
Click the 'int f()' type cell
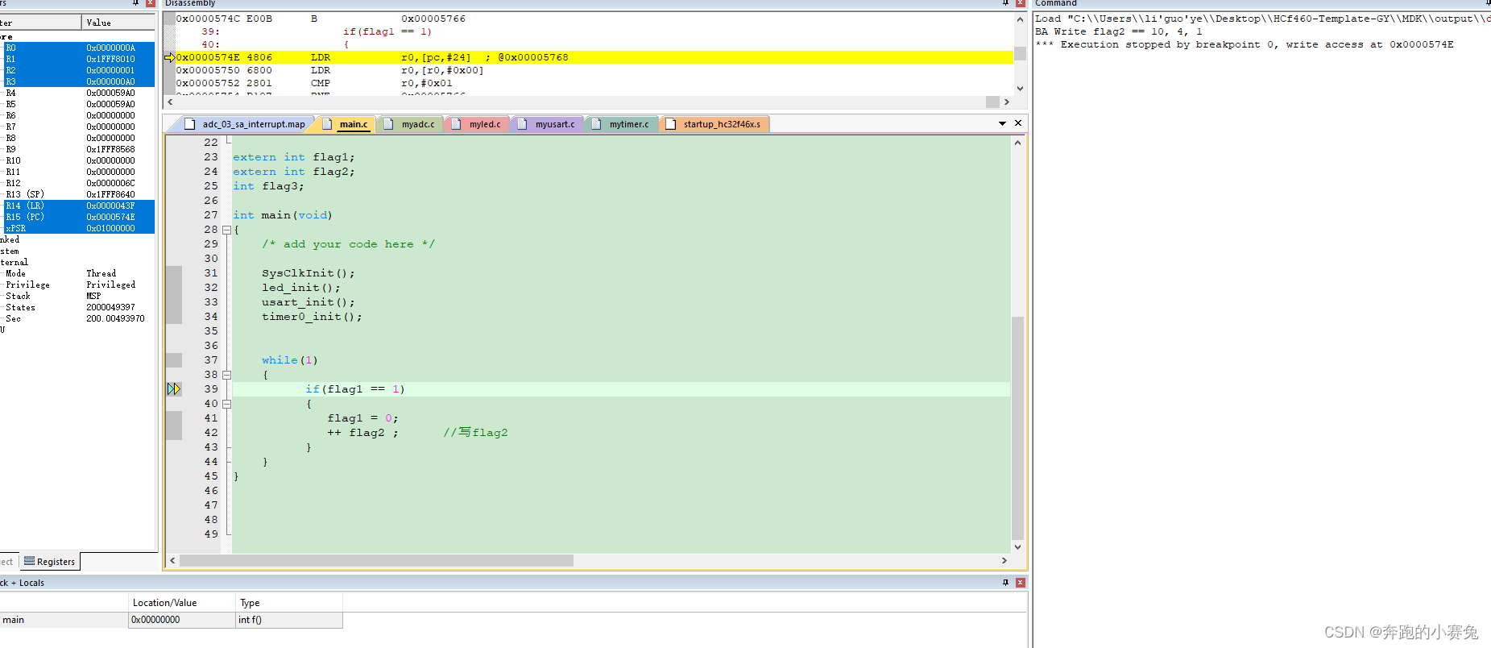coord(289,620)
